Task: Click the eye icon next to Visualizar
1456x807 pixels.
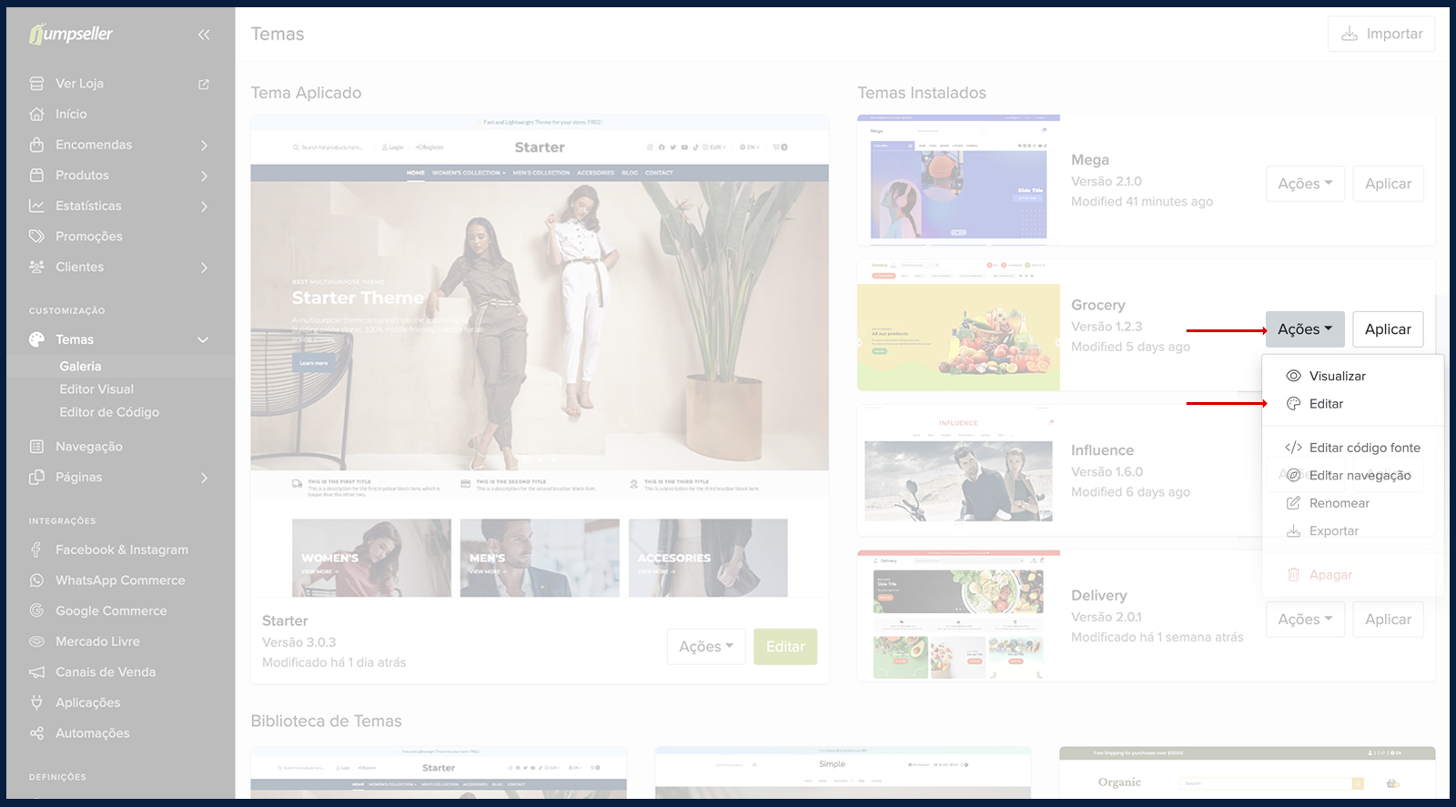Action: tap(1293, 376)
